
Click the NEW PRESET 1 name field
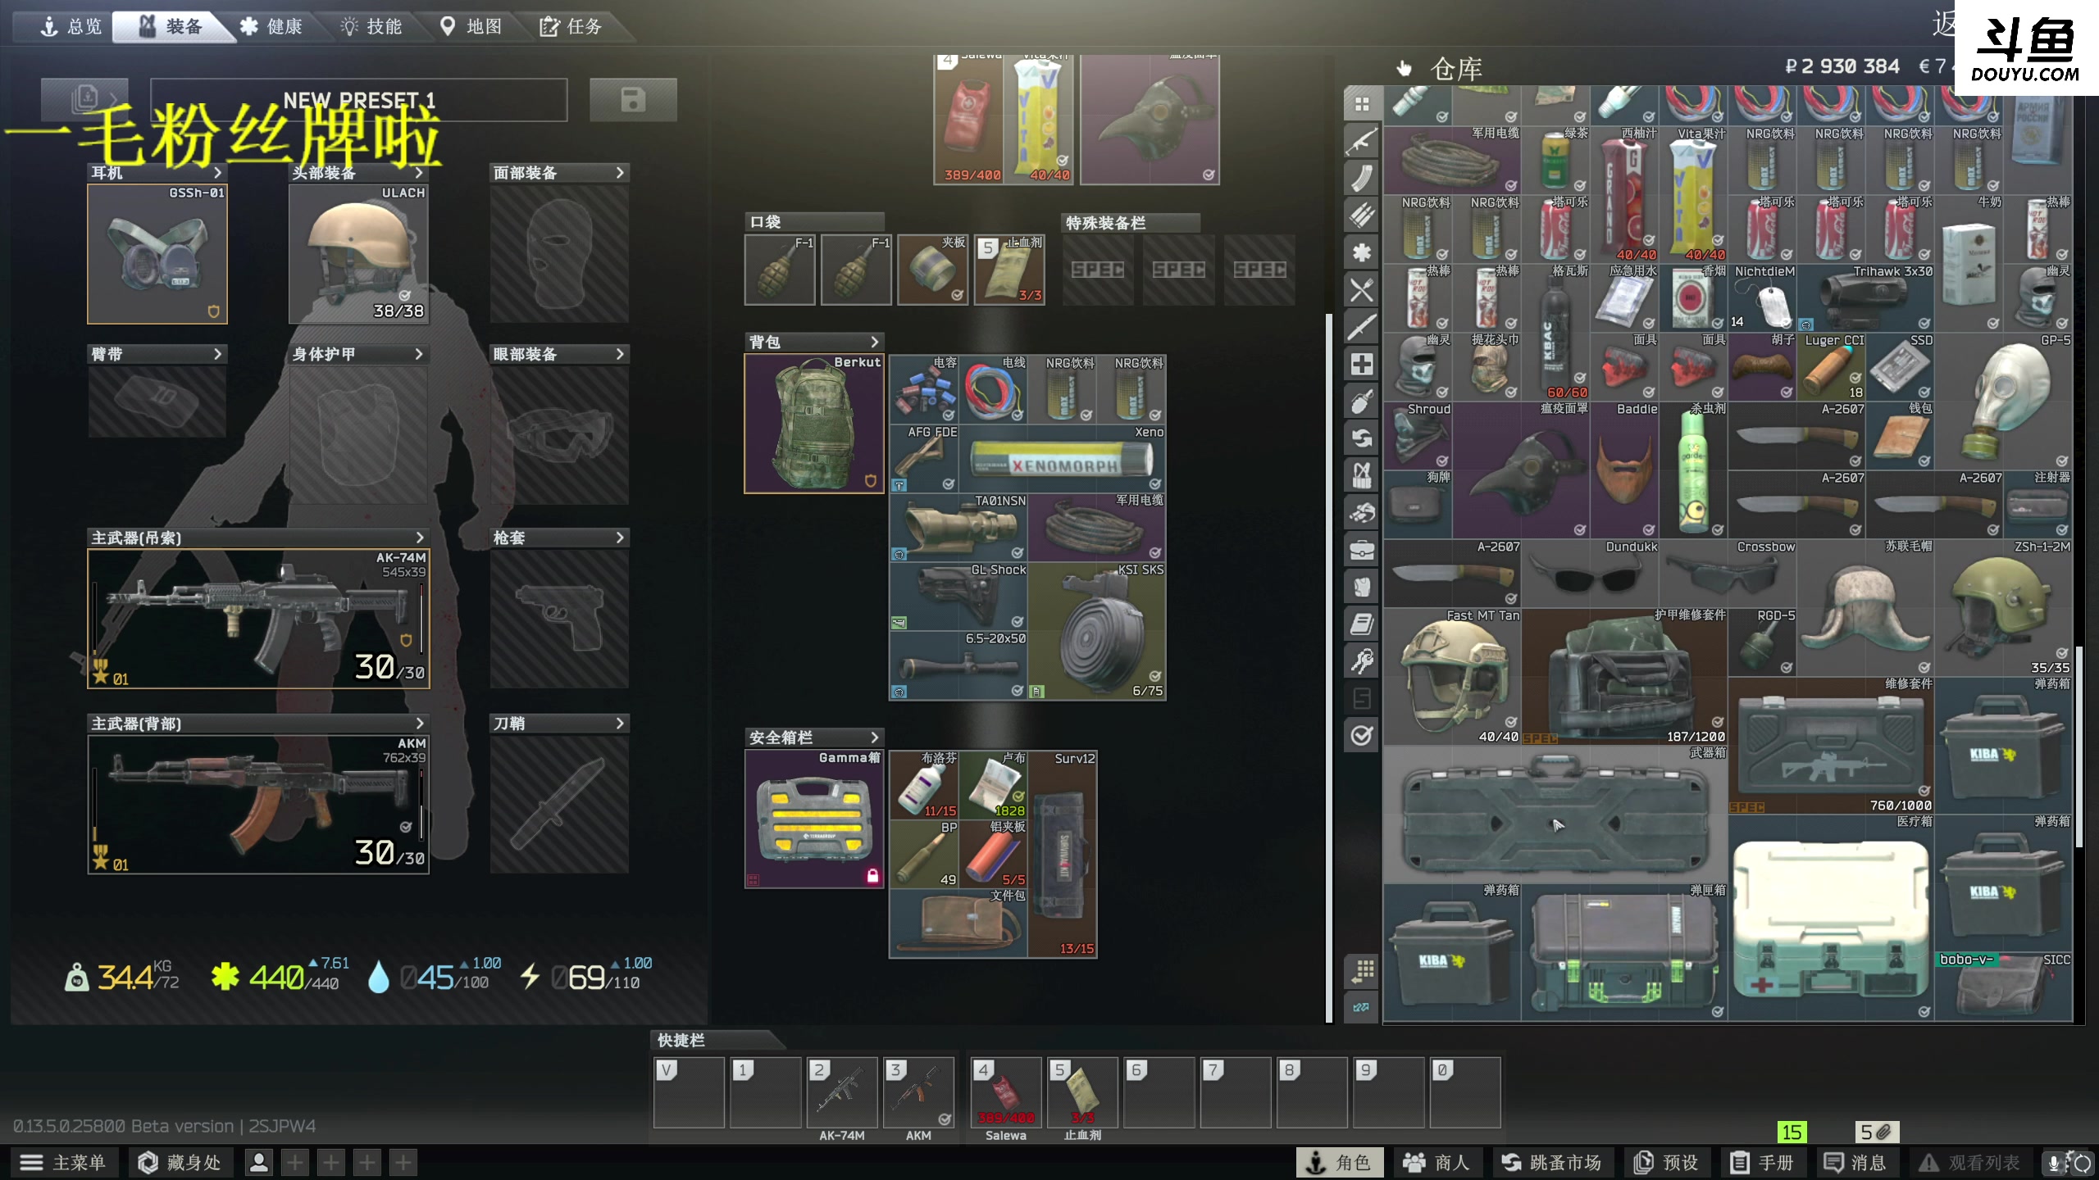(x=359, y=100)
